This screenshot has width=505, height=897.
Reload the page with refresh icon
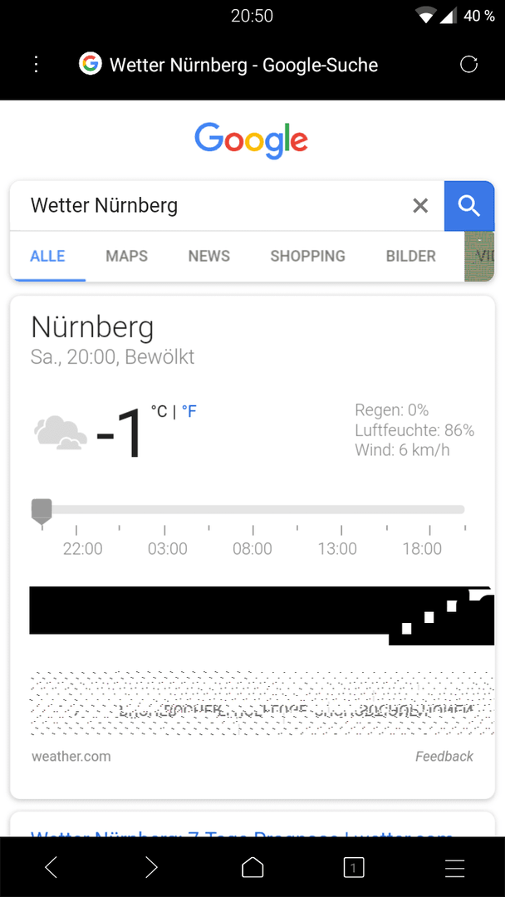pyautogui.click(x=468, y=65)
